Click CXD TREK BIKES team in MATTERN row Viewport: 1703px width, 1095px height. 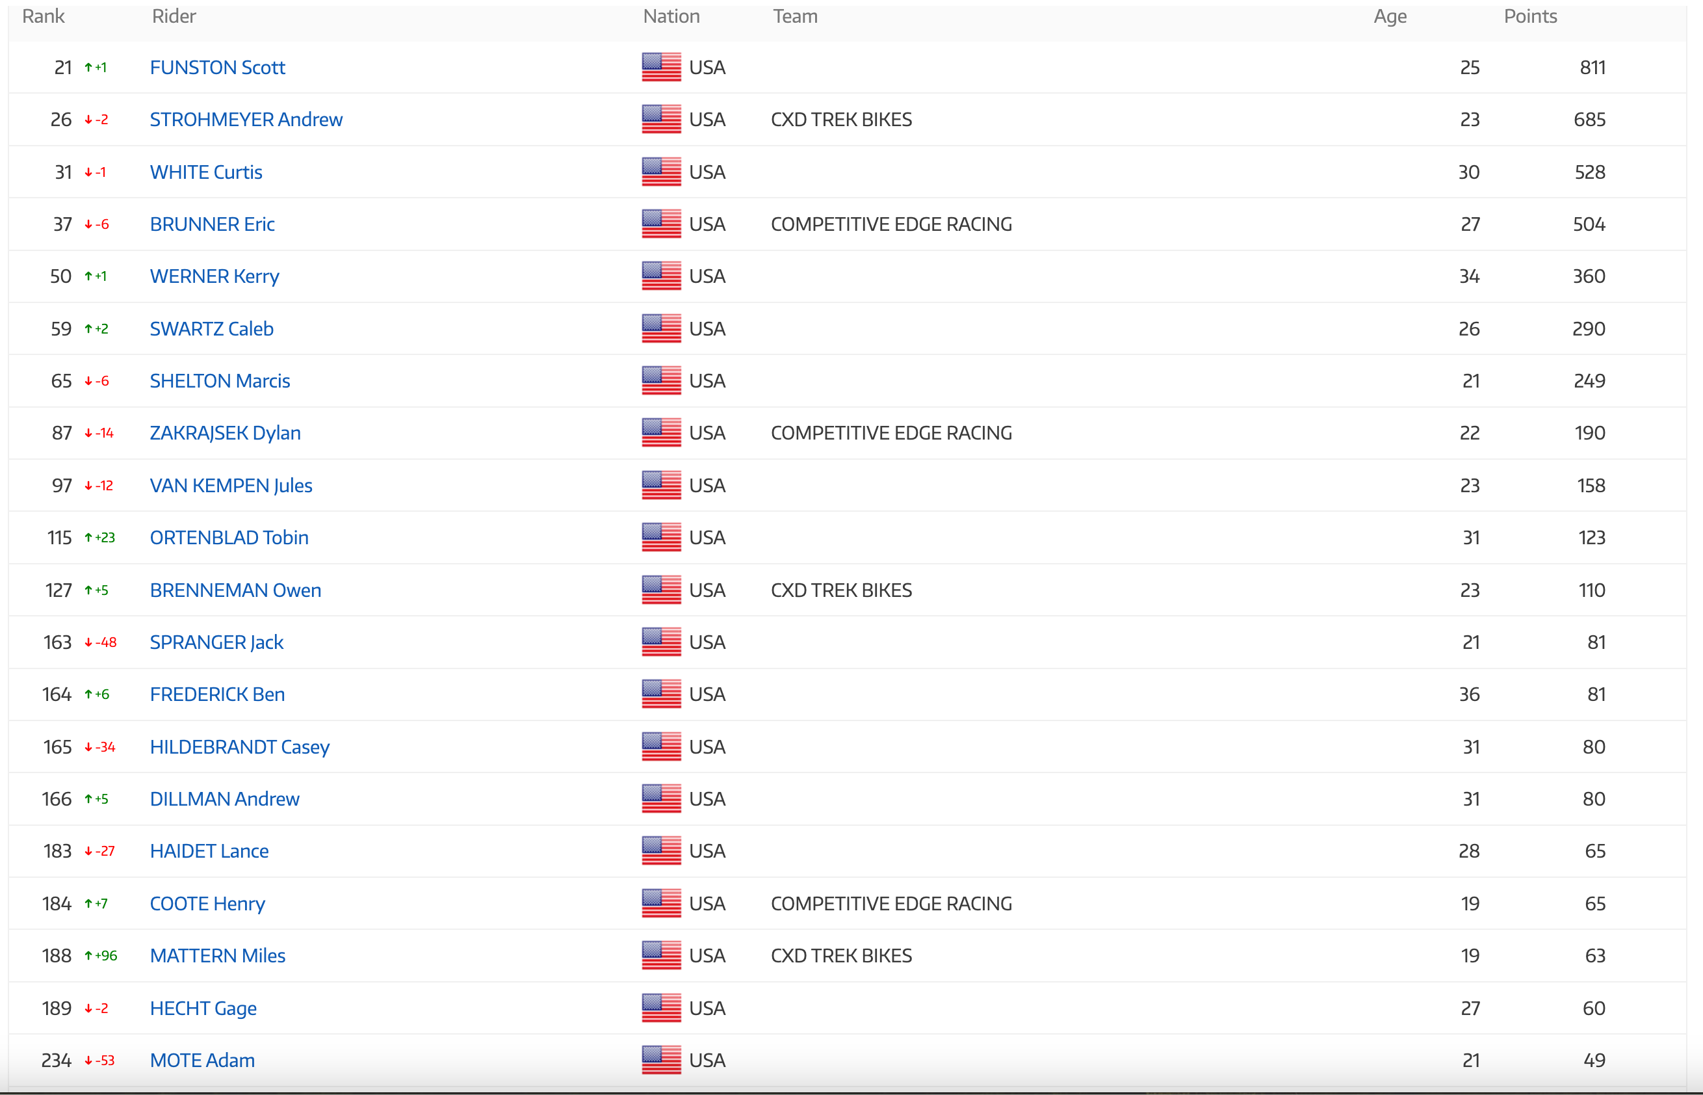[x=842, y=956]
